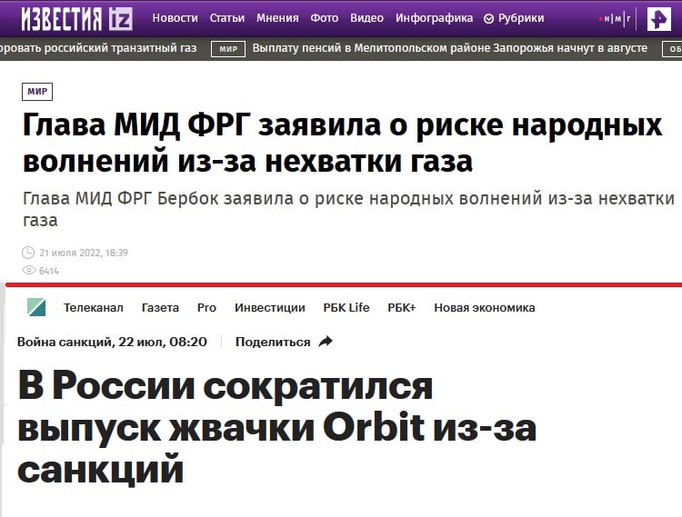
Task: Open Газета in the РБК navigation
Action: [160, 308]
